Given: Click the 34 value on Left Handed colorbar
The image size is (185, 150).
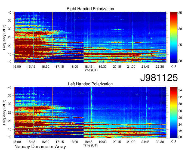Looking at the screenshot, I should coord(180,90).
